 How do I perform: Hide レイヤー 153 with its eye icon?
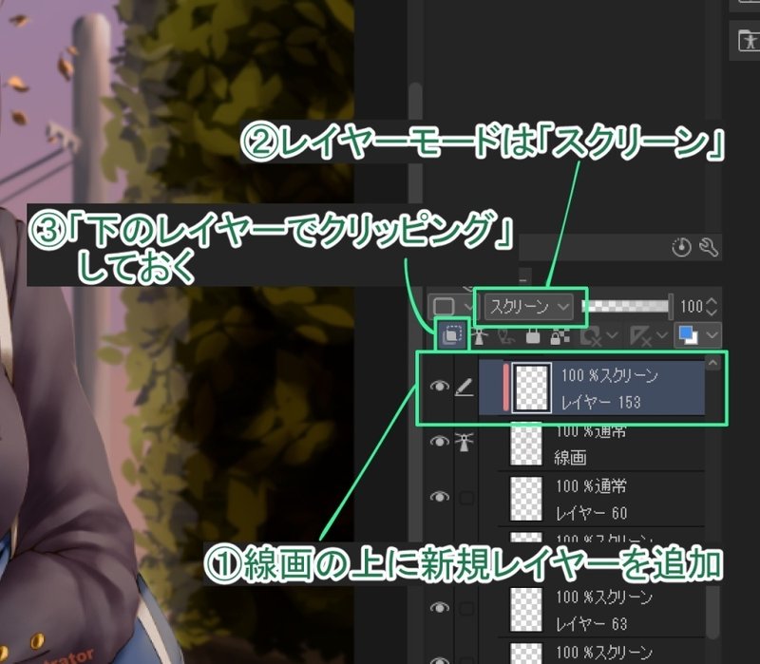(440, 386)
